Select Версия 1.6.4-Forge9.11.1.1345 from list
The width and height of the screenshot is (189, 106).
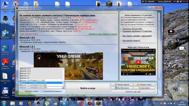click(x=41, y=80)
